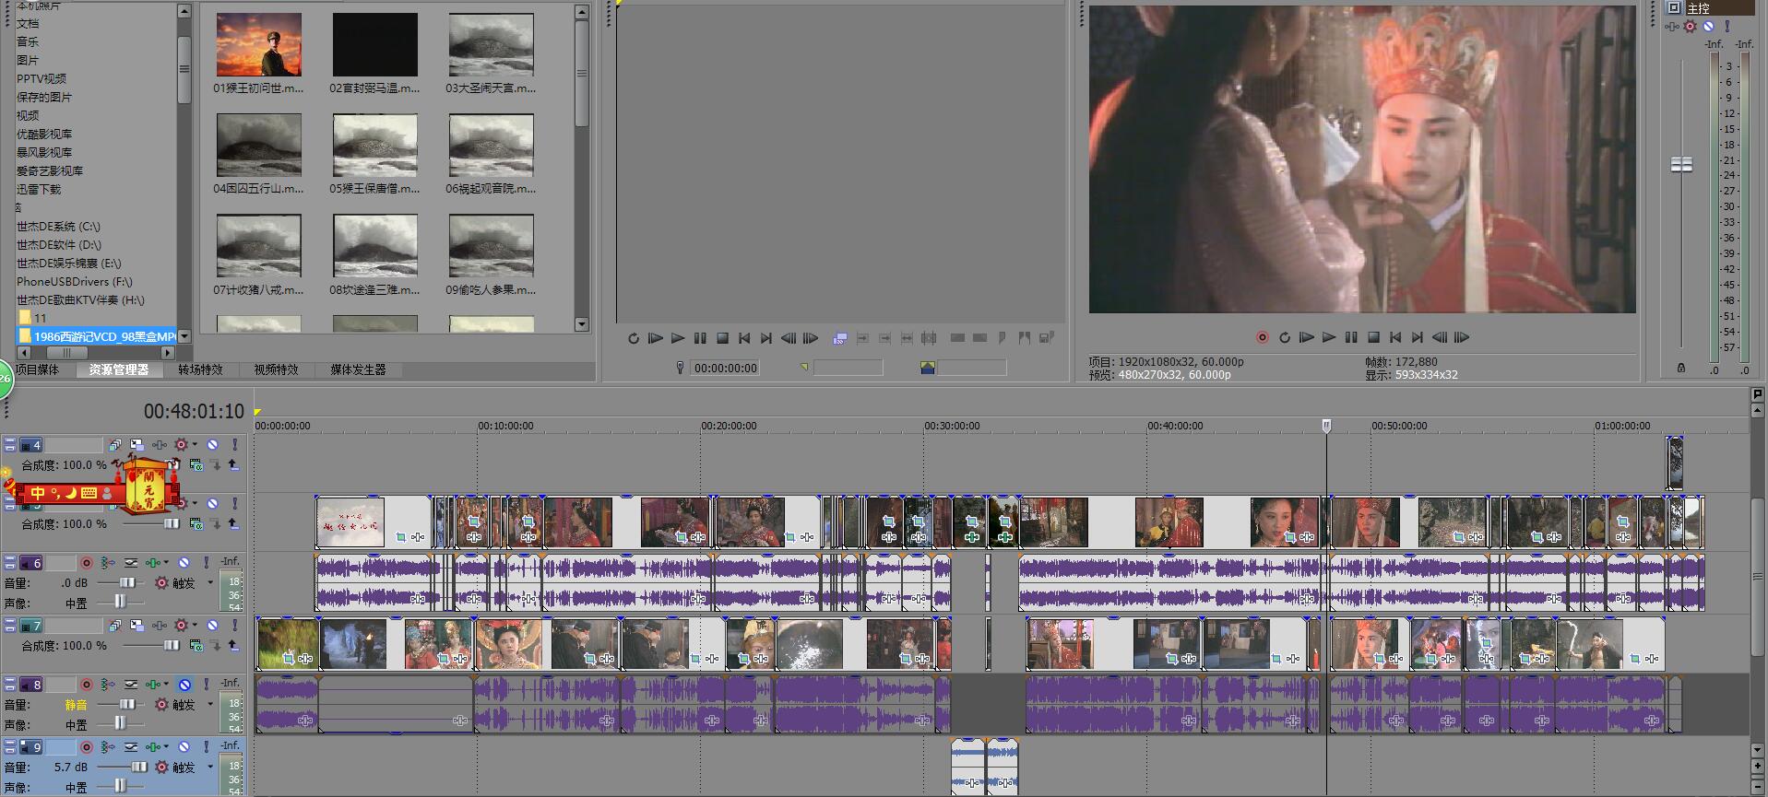Mute video track 4
The image size is (1768, 797).
(x=212, y=445)
